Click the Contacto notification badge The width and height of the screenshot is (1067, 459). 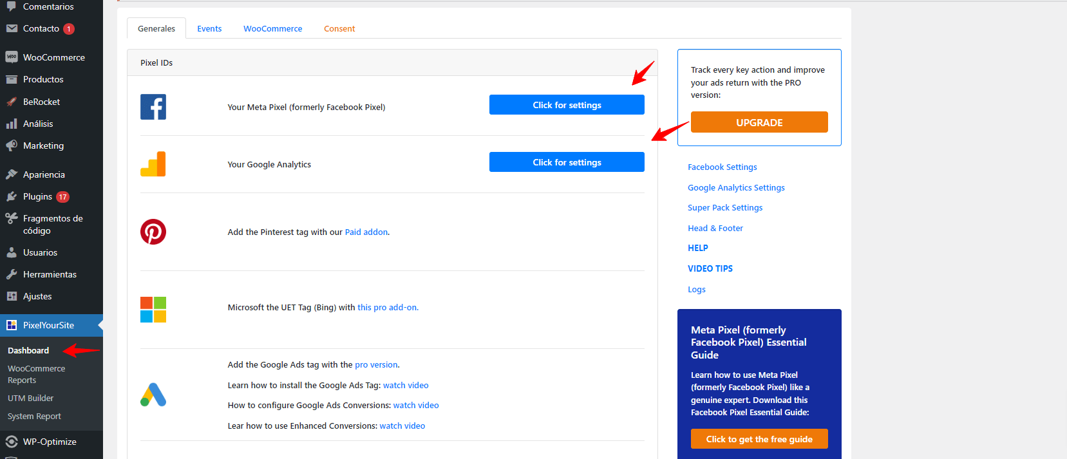[x=69, y=29]
